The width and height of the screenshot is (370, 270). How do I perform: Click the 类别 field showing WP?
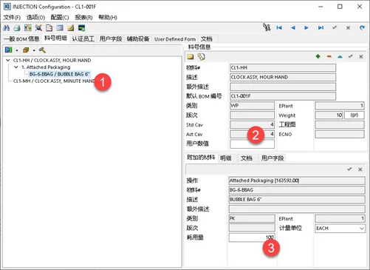252,106
